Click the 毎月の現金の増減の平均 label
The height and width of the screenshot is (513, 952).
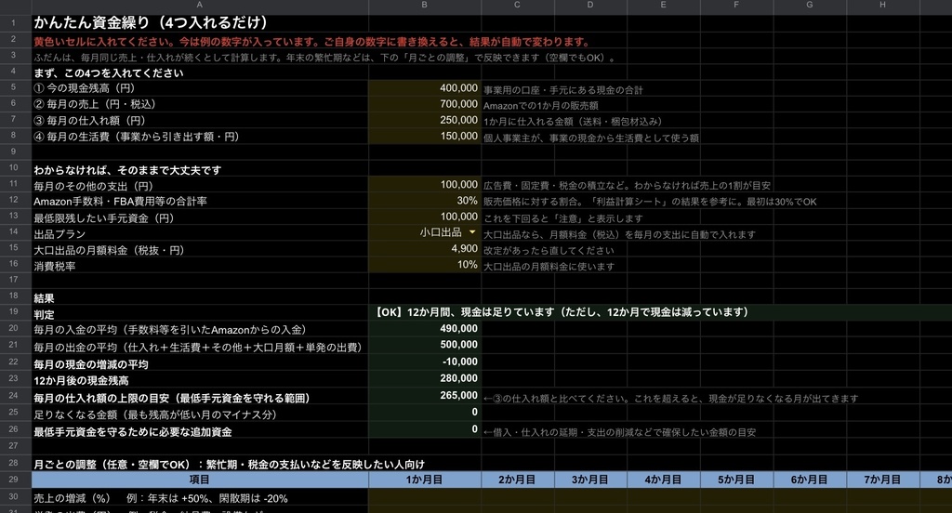coord(91,364)
